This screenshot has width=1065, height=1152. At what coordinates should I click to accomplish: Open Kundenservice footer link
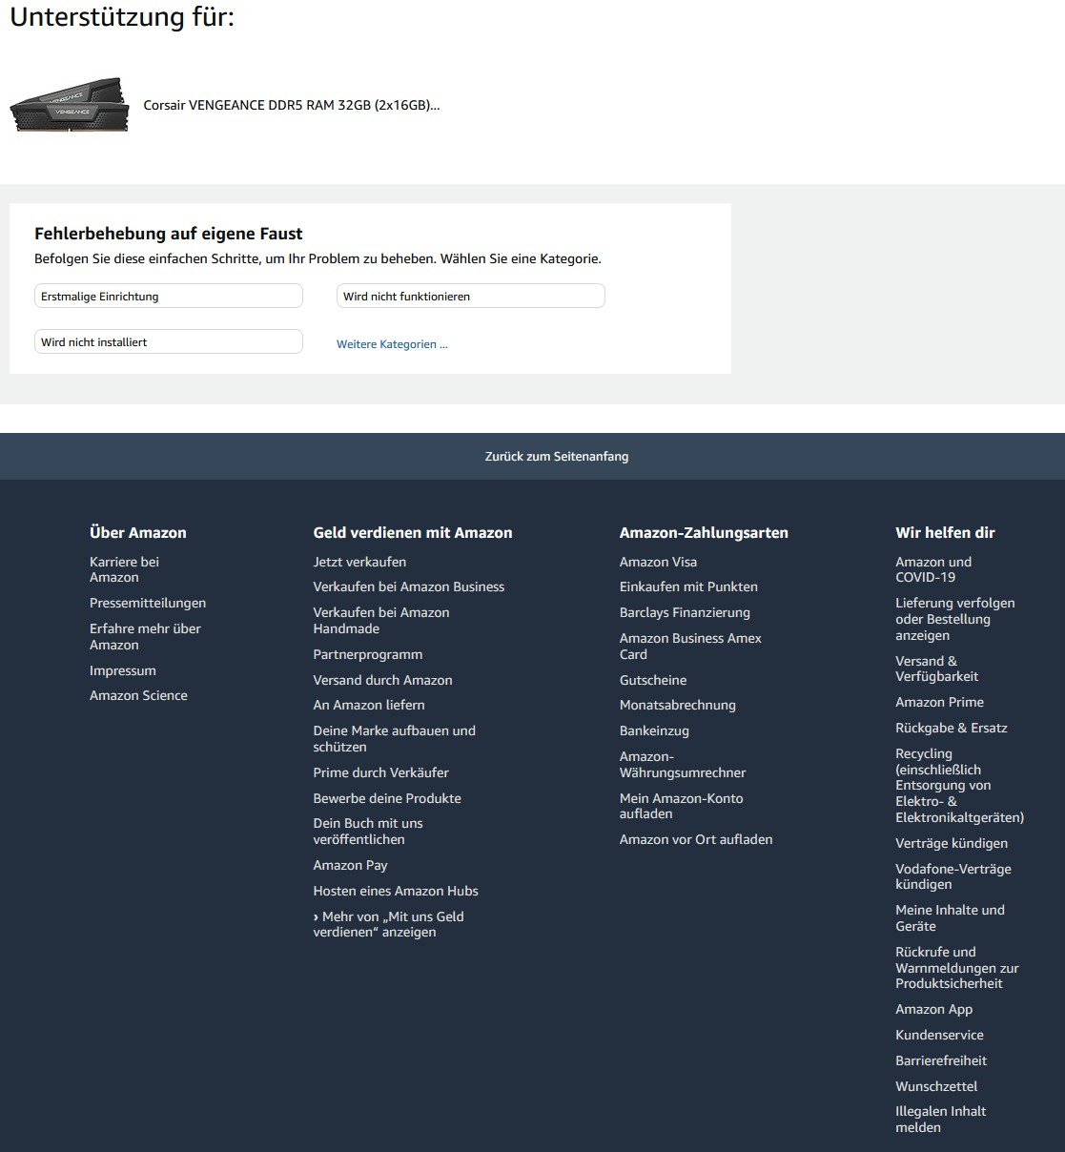coord(939,1035)
